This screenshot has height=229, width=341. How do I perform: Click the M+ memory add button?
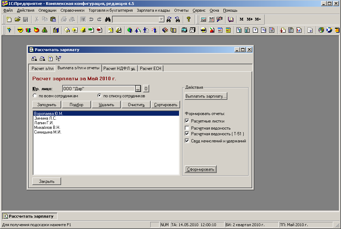250,19
